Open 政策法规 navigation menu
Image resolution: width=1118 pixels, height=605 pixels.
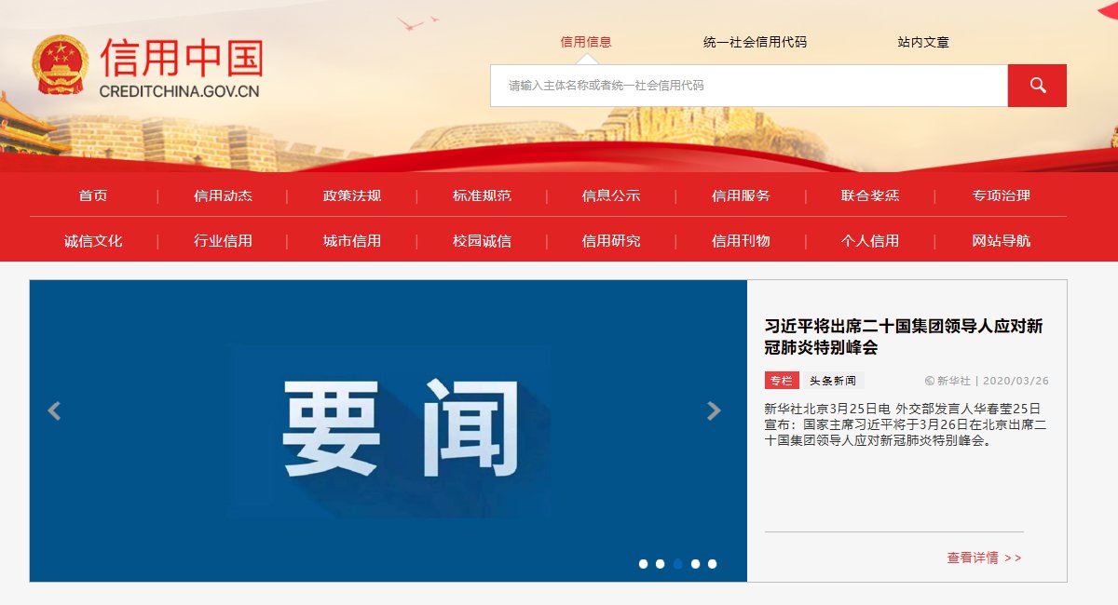(352, 195)
